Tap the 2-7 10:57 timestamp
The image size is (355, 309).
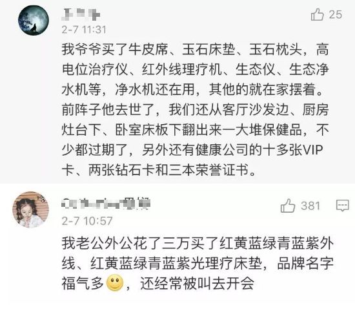point(87,221)
